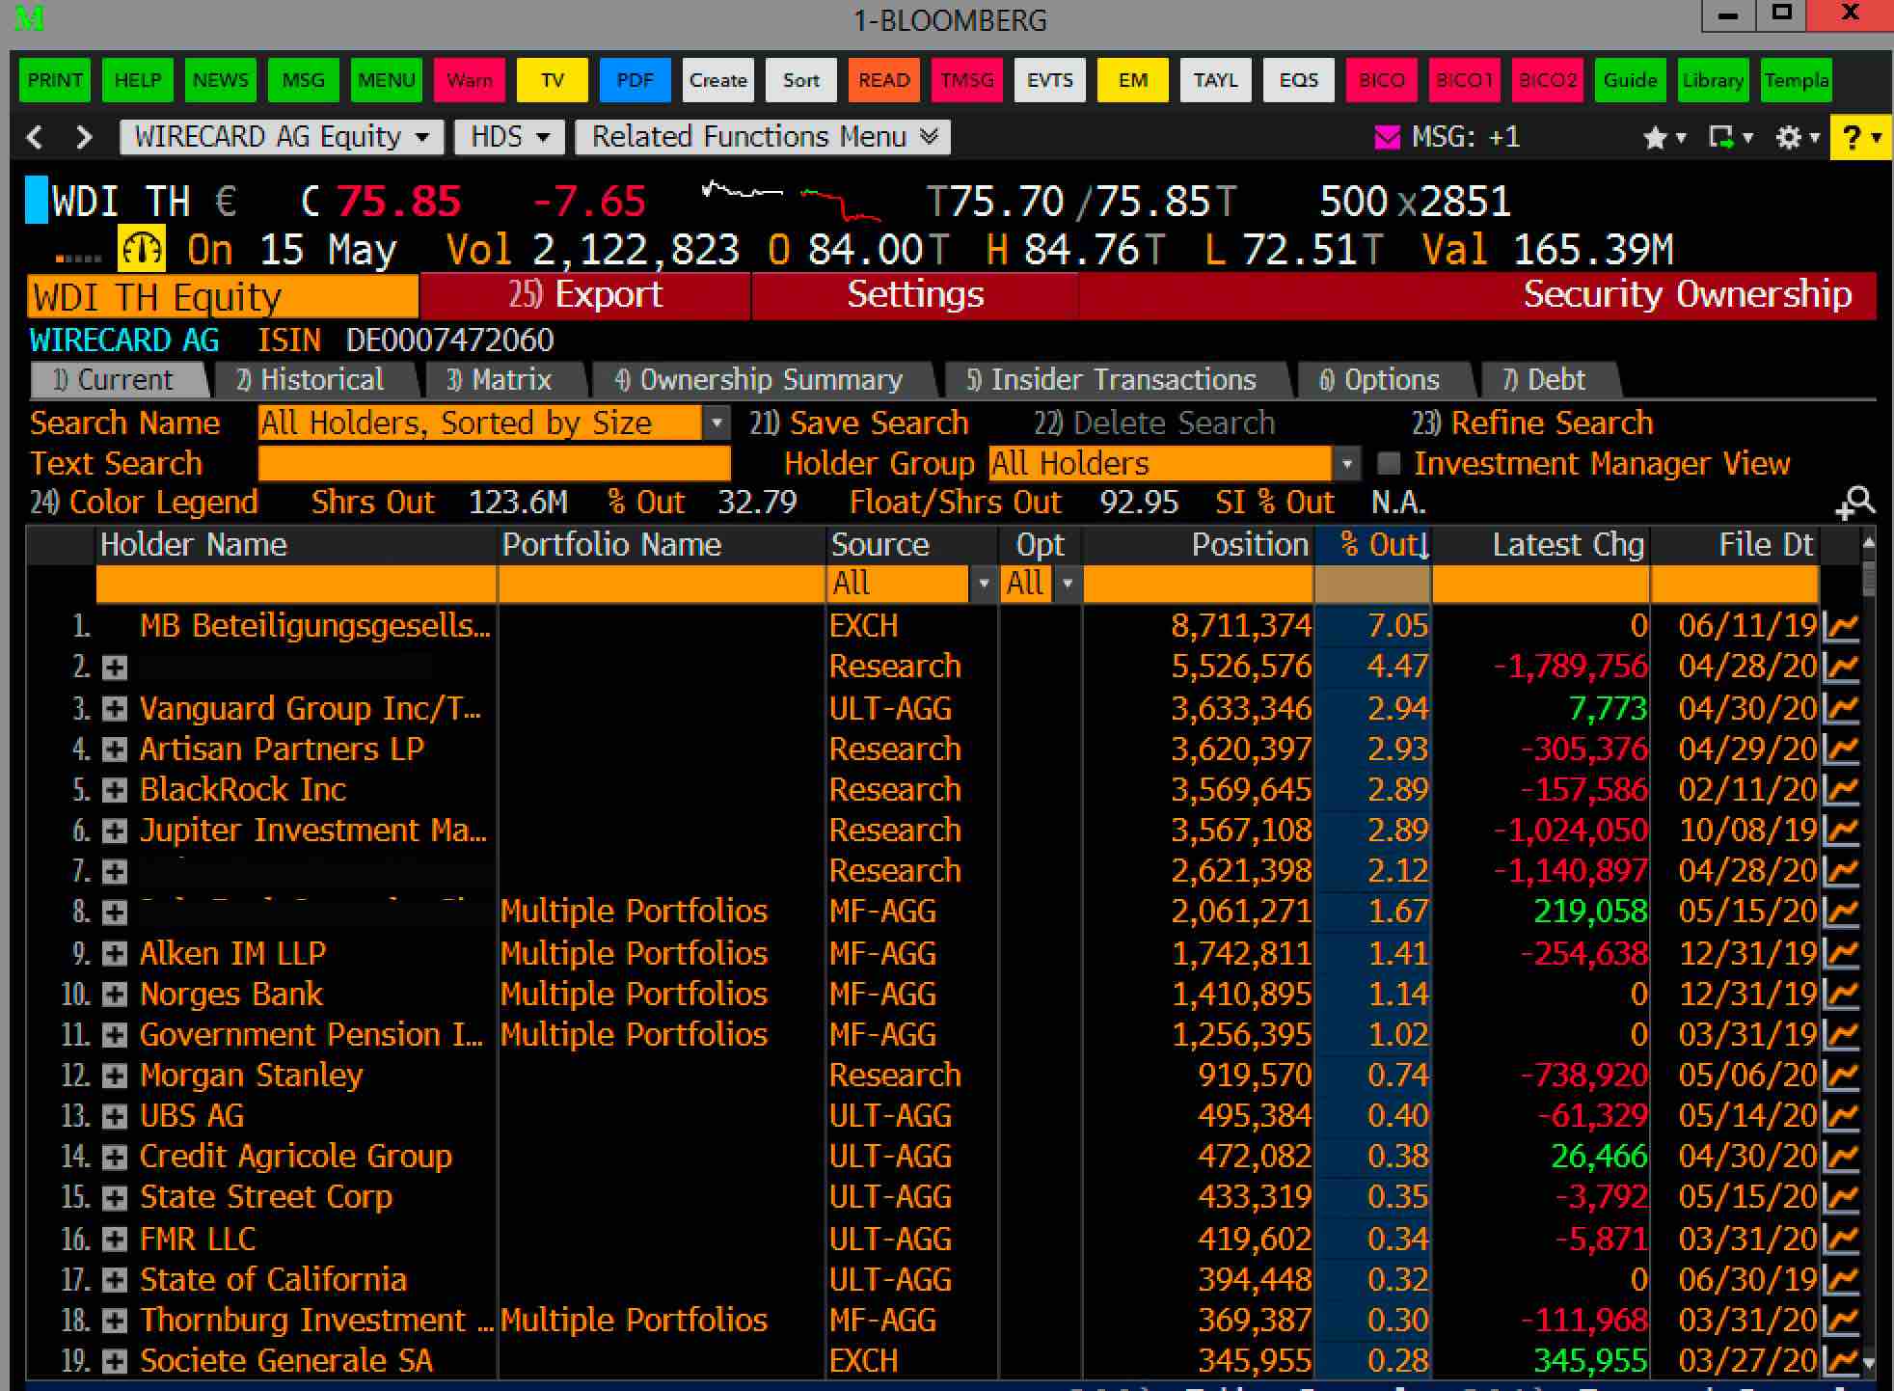1894x1391 pixels.
Task: Click the Export button
Action: 585,295
